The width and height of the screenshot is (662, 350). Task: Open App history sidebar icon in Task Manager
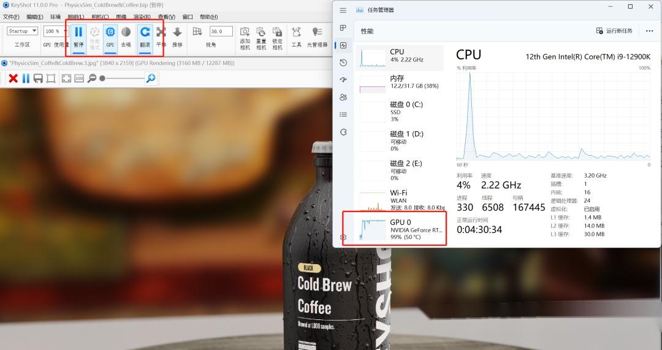343,63
